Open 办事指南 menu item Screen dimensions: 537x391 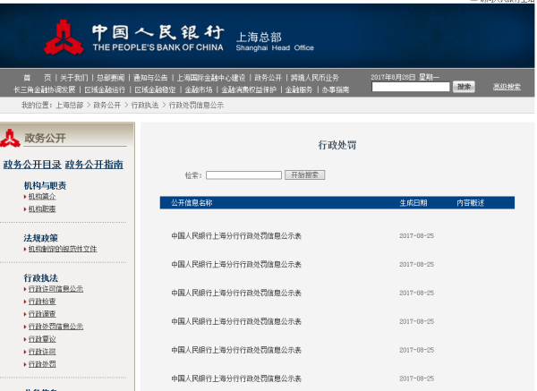(x=336, y=89)
